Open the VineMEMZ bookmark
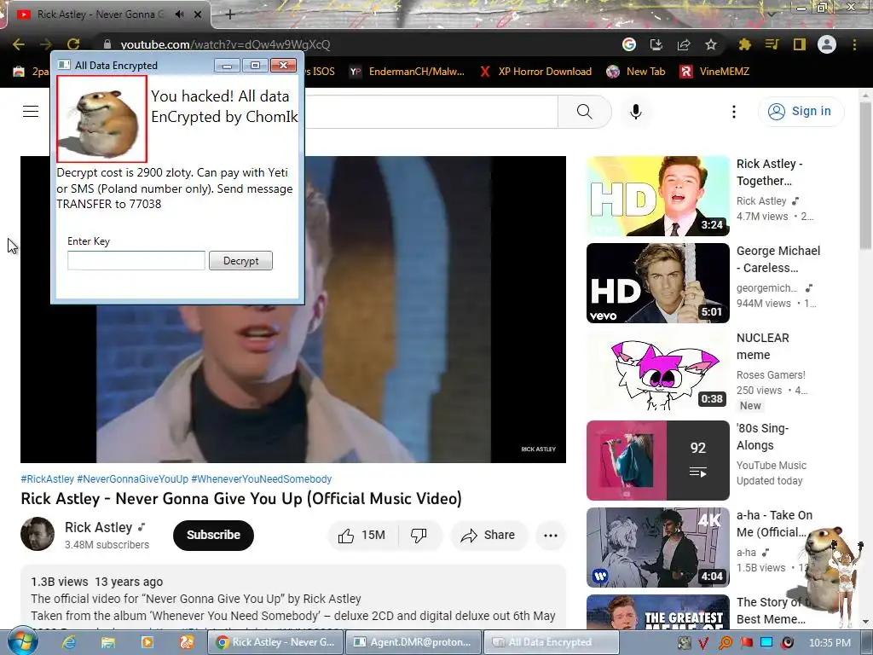The width and height of the screenshot is (873, 655). pyautogui.click(x=715, y=72)
